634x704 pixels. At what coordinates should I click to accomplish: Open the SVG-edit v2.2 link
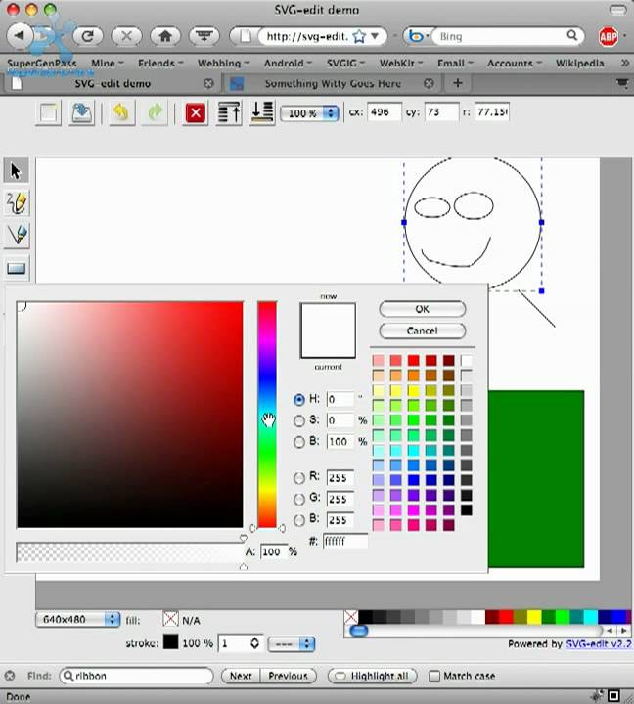[x=598, y=643]
